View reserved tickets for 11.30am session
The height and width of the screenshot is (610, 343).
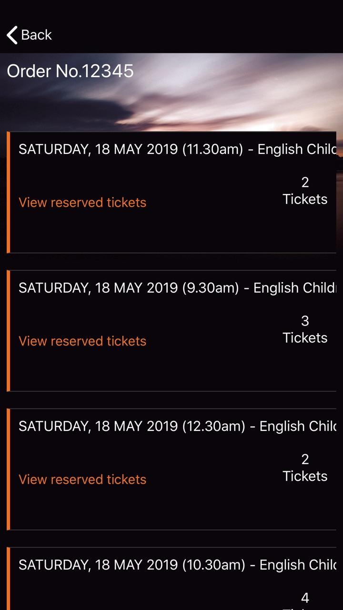82,203
